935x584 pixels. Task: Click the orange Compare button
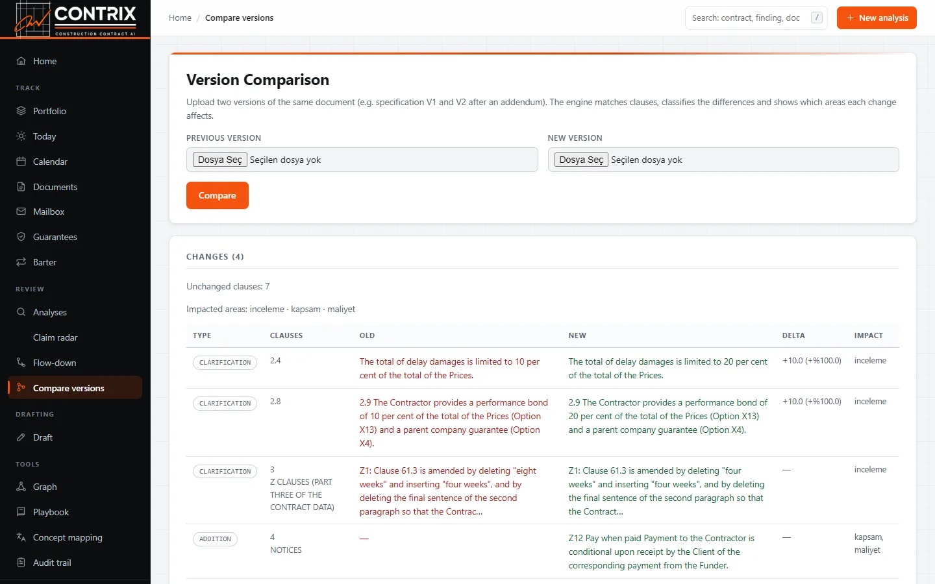coord(218,195)
